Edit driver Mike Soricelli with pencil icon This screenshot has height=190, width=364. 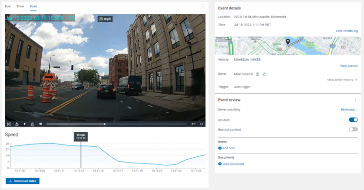[264, 74]
